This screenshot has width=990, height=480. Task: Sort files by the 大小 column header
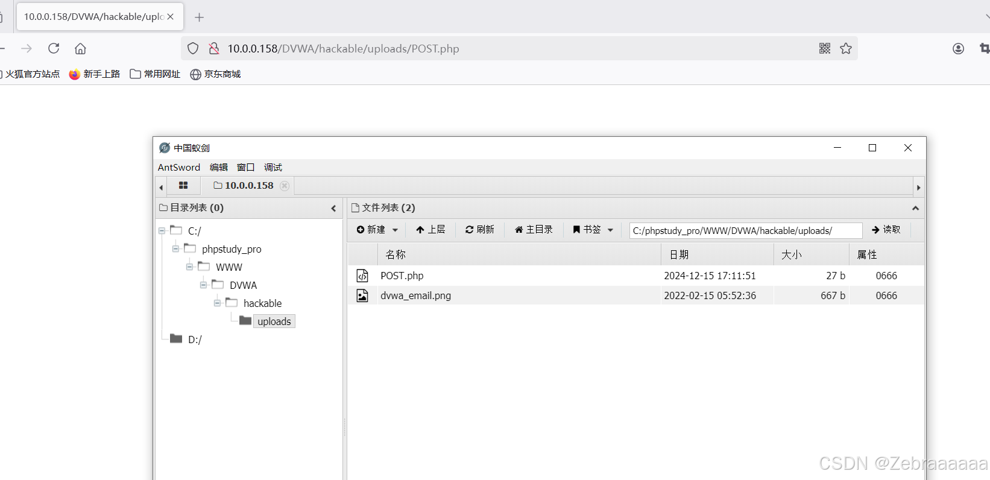click(812, 254)
